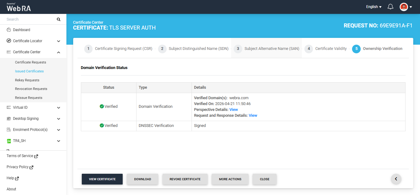Viewport: 420px width, 195px height.
Task: Click the request number 69E9E91A-F1
Action: [396, 26]
